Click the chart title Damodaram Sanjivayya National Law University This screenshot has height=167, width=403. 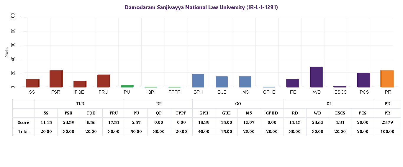tap(201, 7)
